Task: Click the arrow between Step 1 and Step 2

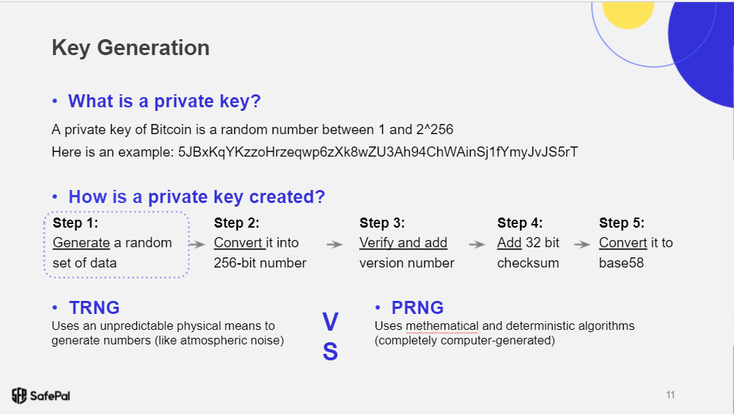Action: (x=197, y=244)
